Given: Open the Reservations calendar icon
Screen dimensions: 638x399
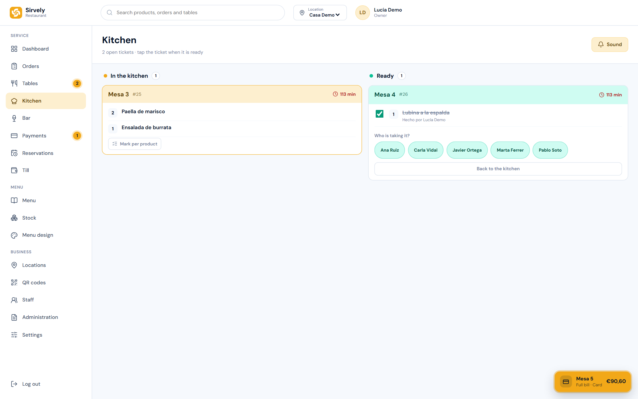Looking at the screenshot, I should click(14, 153).
